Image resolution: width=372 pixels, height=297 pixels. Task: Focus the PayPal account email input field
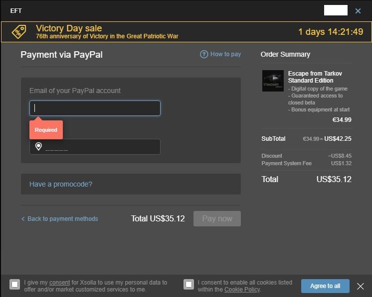95,108
